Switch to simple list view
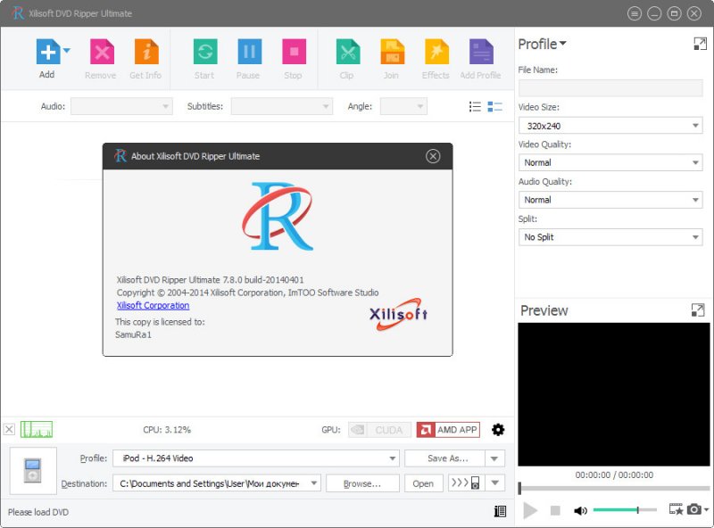 [475, 106]
